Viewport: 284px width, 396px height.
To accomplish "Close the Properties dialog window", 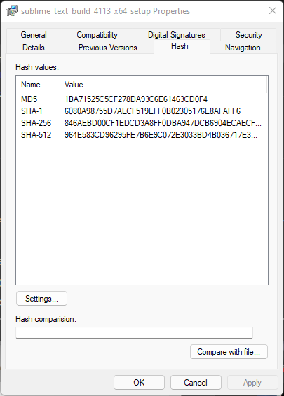I will point(273,10).
